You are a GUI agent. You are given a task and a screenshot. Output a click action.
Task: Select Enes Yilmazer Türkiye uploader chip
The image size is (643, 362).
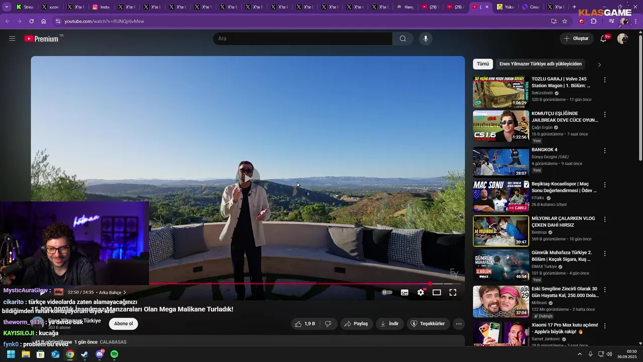(541, 64)
